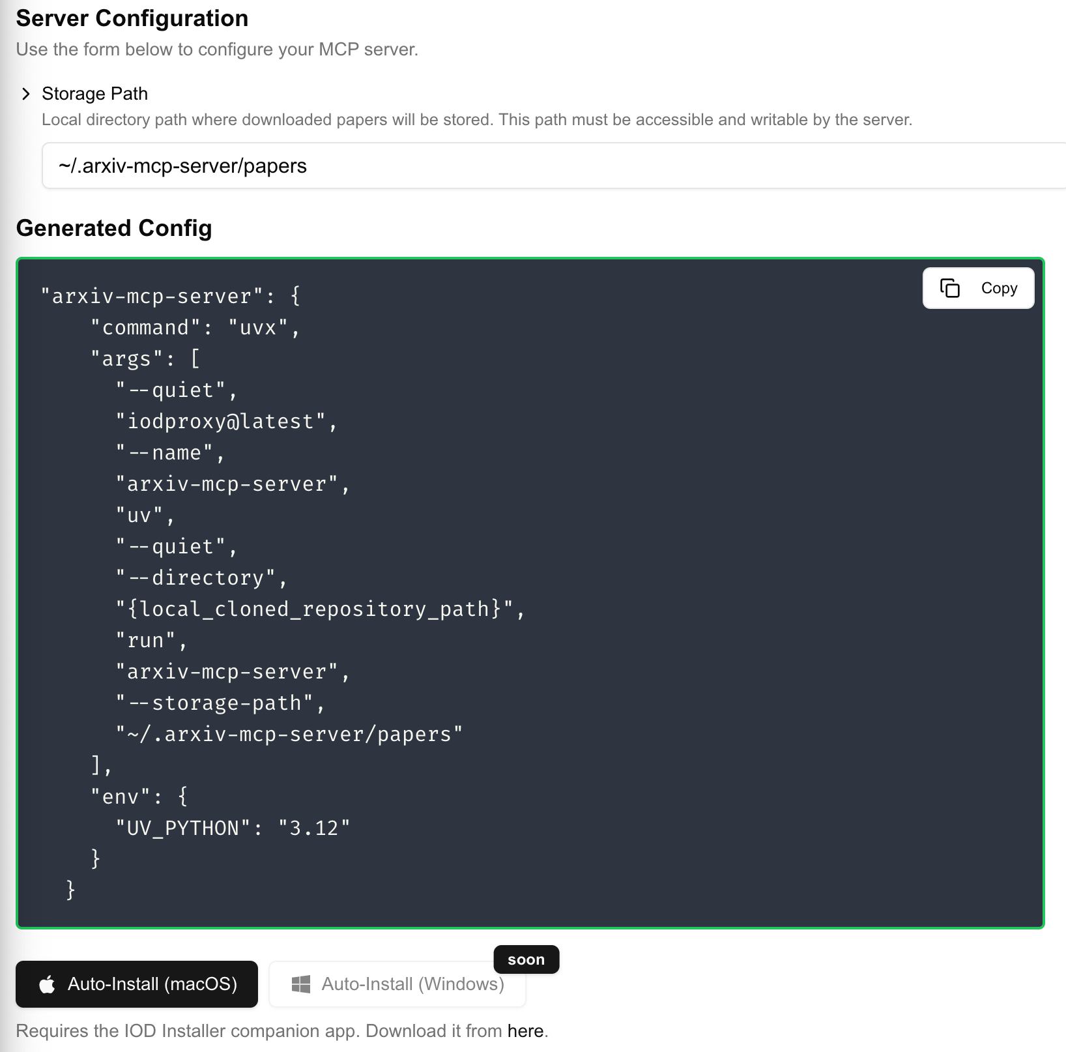Open the Storage Path details by clicking its label

point(94,93)
